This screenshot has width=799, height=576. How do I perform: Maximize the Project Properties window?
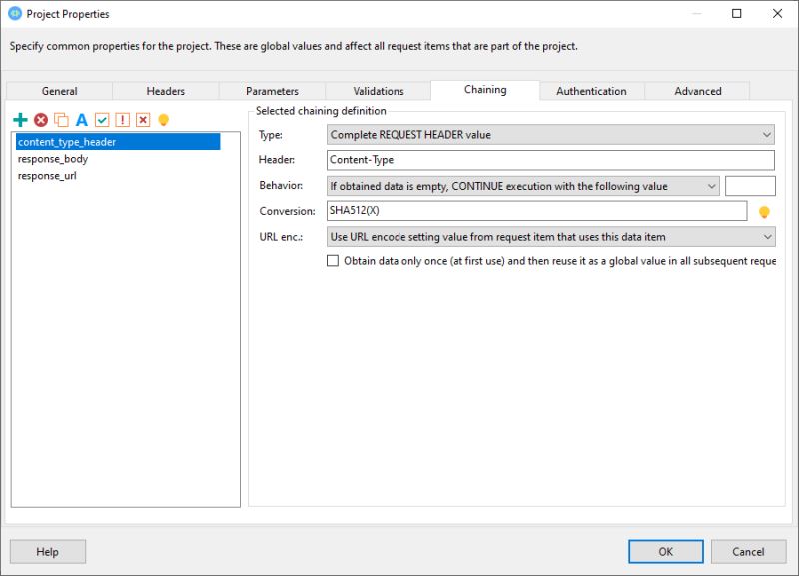737,14
